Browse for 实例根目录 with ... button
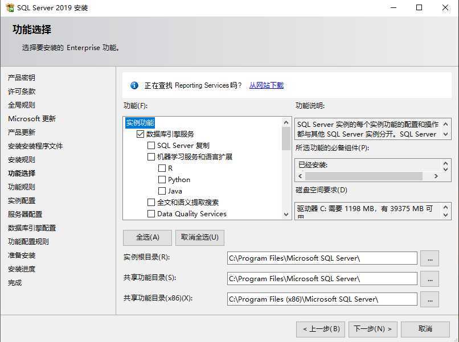459x342 pixels. coord(430,258)
